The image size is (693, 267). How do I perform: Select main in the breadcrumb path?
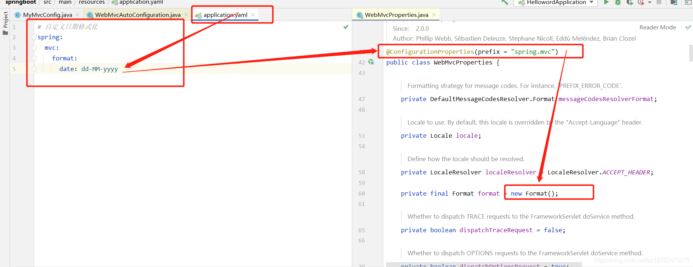click(65, 2)
